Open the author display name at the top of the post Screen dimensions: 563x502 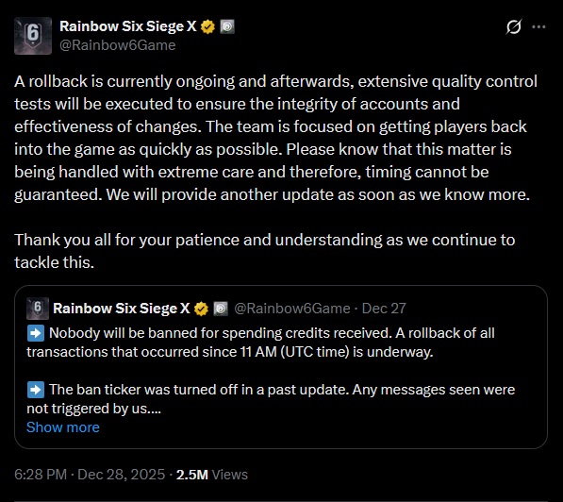128,26
